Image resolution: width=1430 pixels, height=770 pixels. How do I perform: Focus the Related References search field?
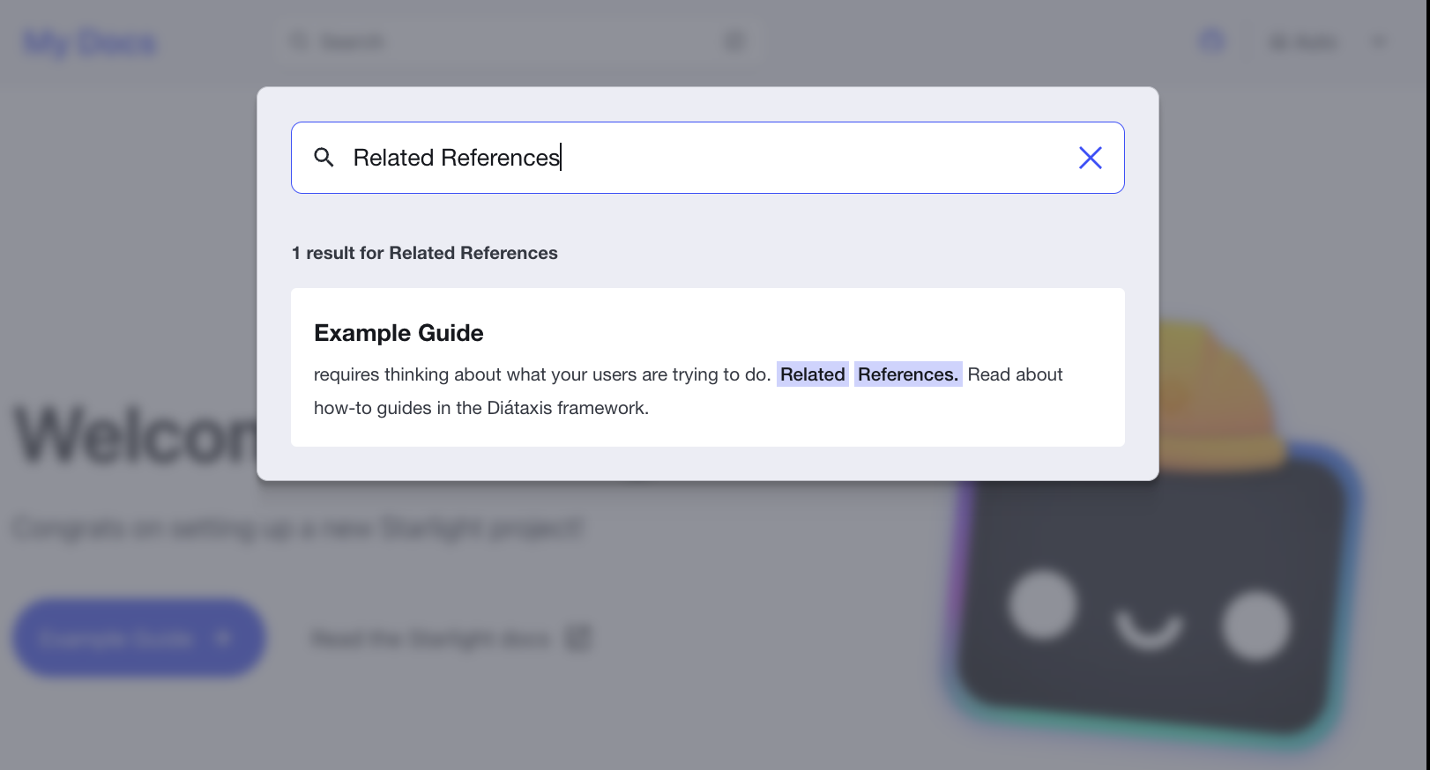(708, 158)
